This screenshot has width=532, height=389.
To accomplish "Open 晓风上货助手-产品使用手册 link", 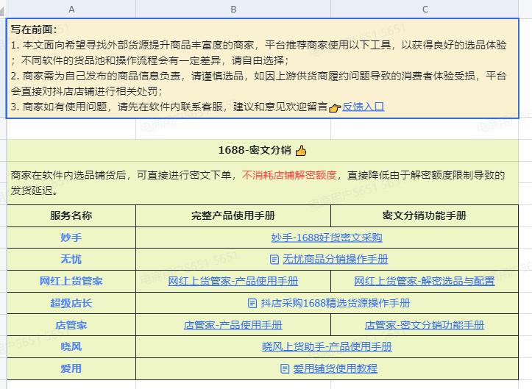I will (x=327, y=346).
